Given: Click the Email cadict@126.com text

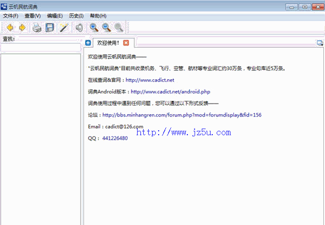Looking at the screenshot, I should (x=116, y=126).
